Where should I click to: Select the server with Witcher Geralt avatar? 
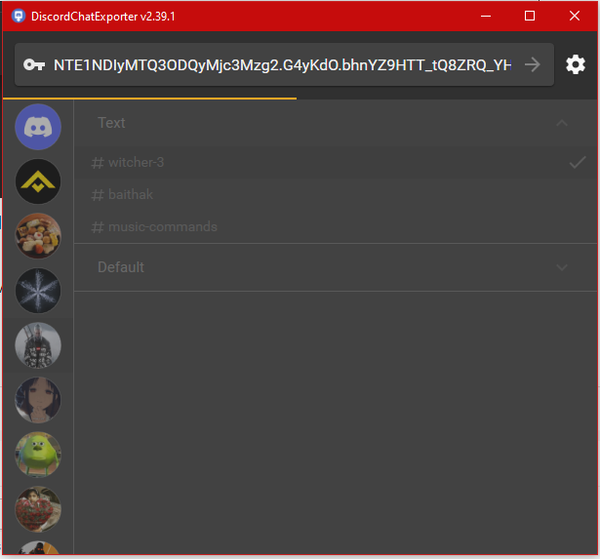38,345
